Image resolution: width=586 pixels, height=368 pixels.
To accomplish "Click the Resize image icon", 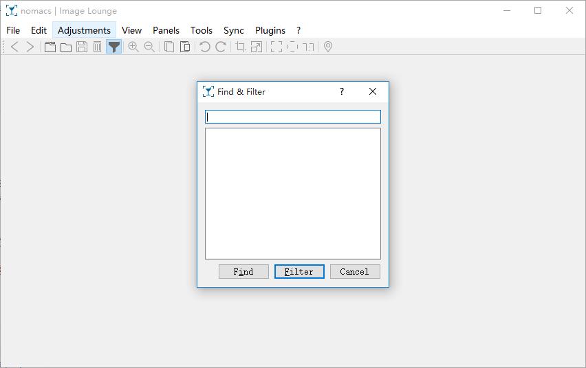I will (x=257, y=47).
